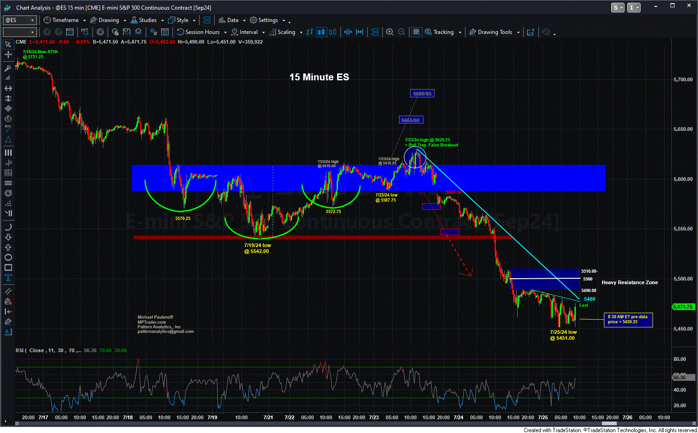Toggle decrease bar spacing button

tap(348, 32)
